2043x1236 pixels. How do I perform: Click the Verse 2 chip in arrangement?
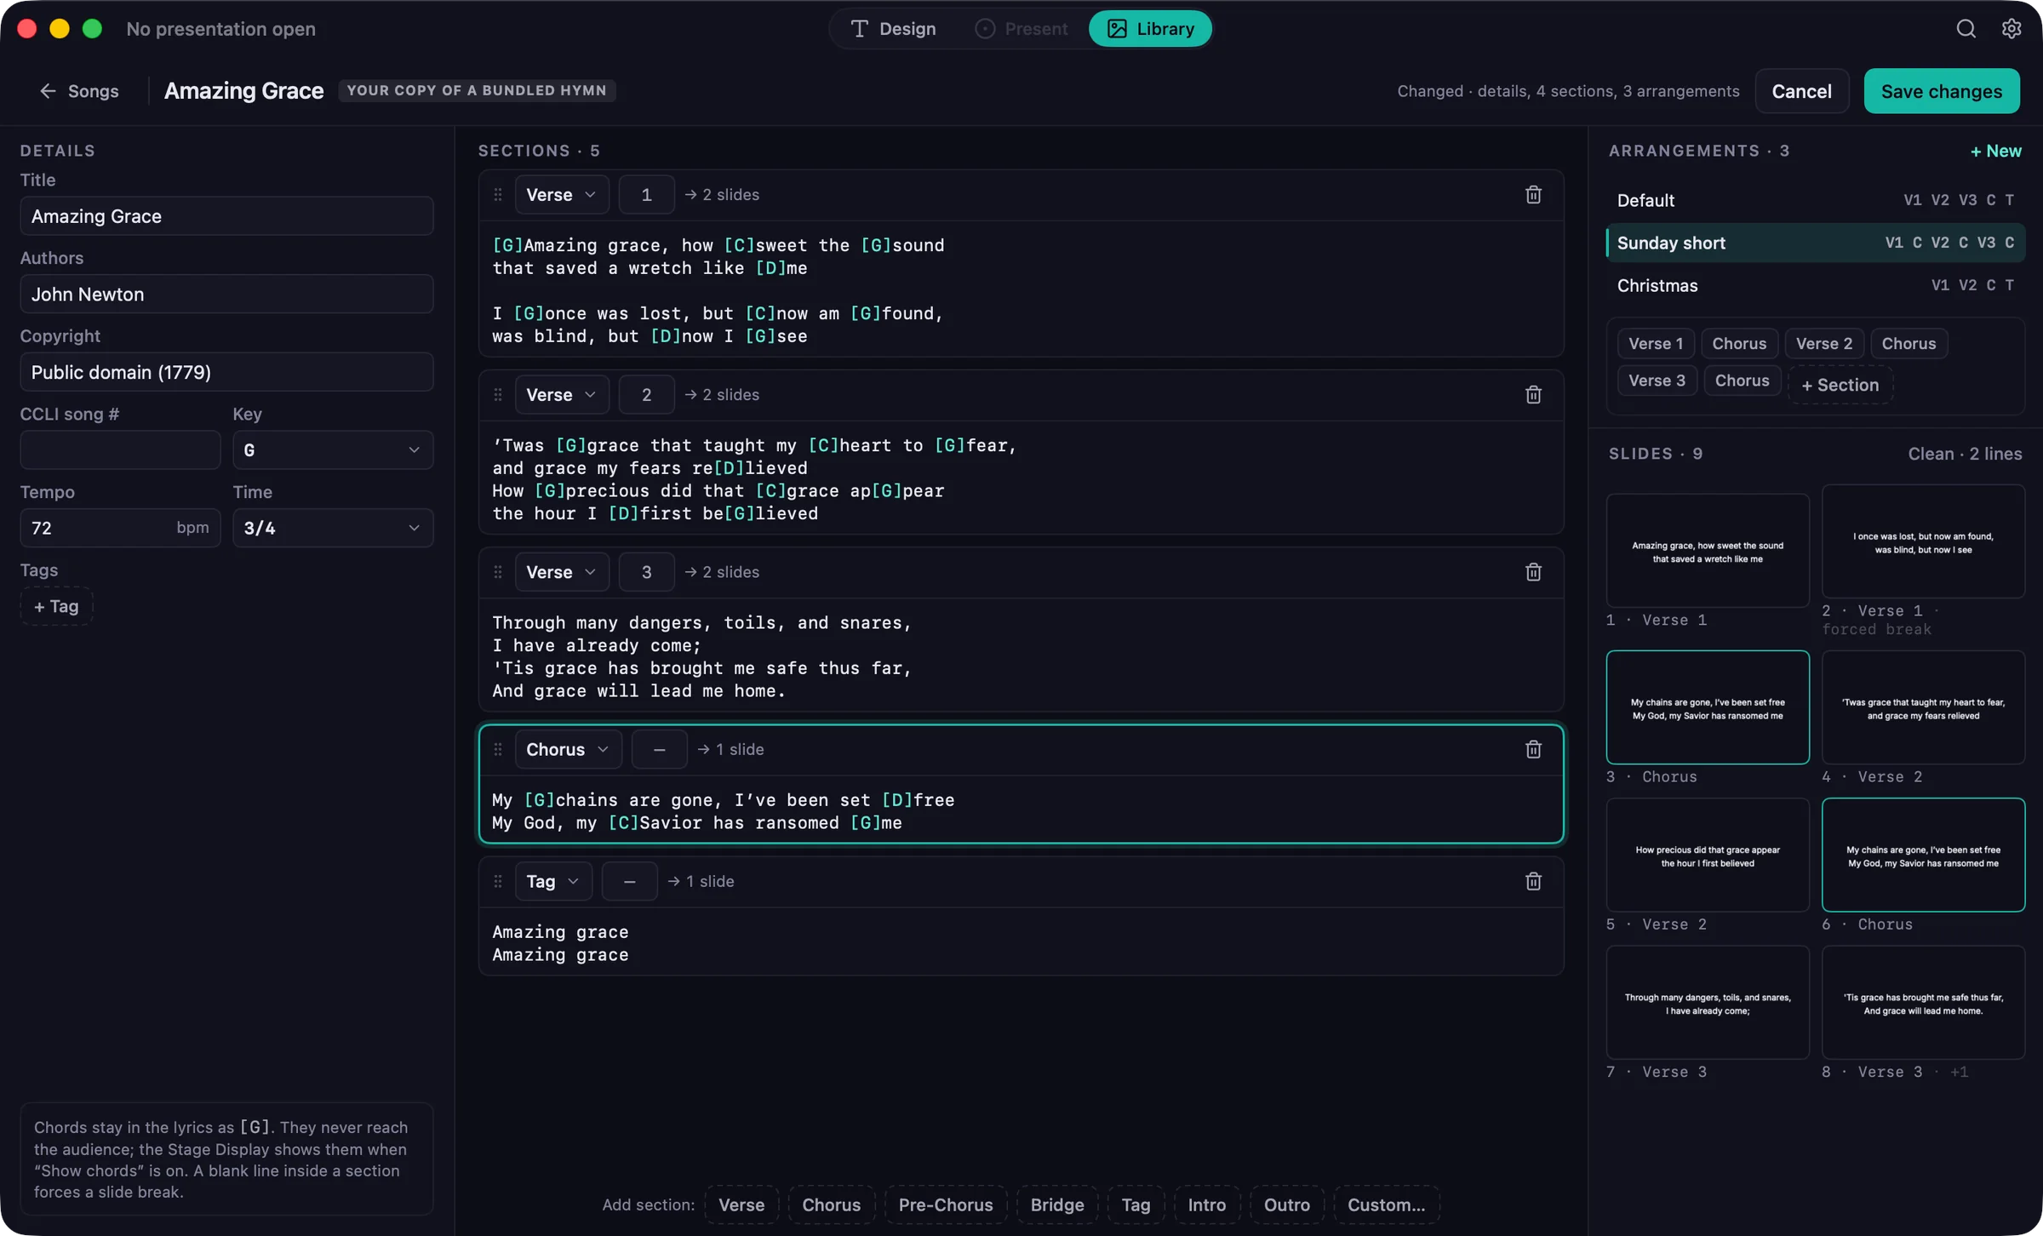point(1824,344)
